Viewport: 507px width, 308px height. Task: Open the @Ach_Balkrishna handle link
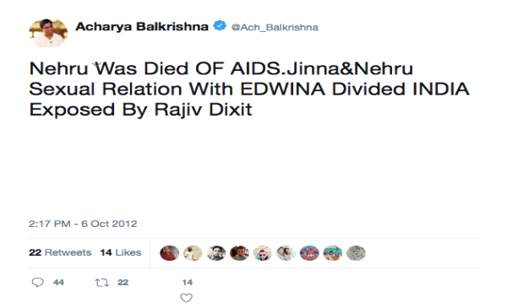tap(275, 28)
